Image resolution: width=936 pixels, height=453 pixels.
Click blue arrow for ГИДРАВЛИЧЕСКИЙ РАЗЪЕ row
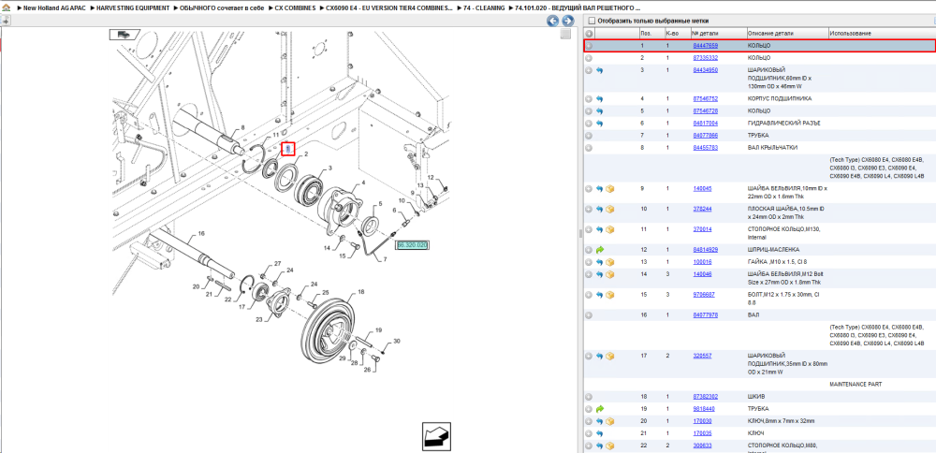point(600,123)
